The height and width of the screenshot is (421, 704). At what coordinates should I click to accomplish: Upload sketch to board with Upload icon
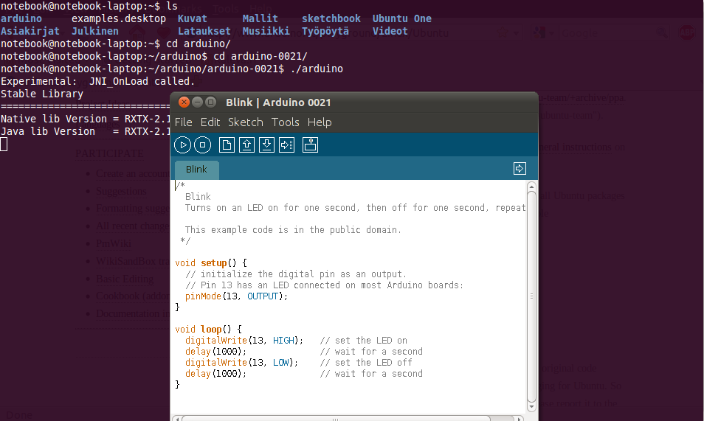(286, 145)
